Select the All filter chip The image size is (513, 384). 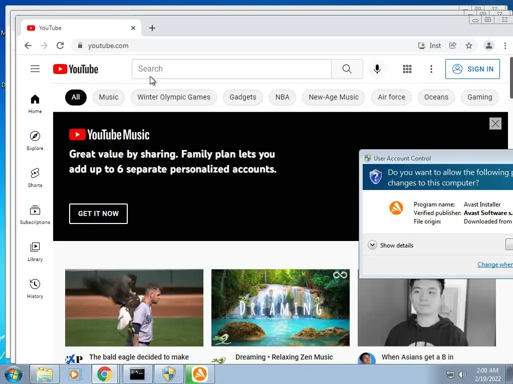coord(76,97)
